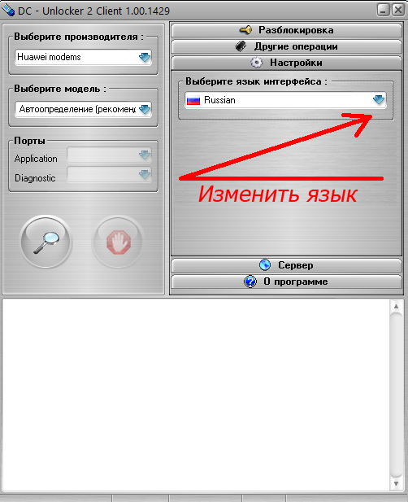This screenshot has height=502, width=408.
Task: Open the О программе section
Action: point(287,282)
